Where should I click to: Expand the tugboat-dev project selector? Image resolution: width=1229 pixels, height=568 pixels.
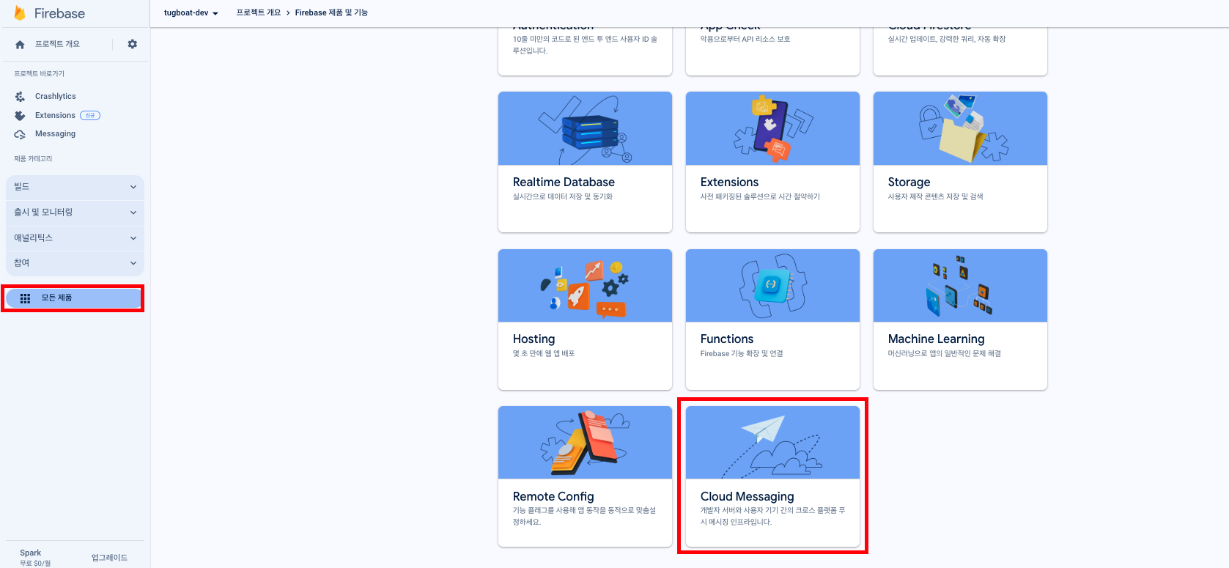tap(191, 13)
